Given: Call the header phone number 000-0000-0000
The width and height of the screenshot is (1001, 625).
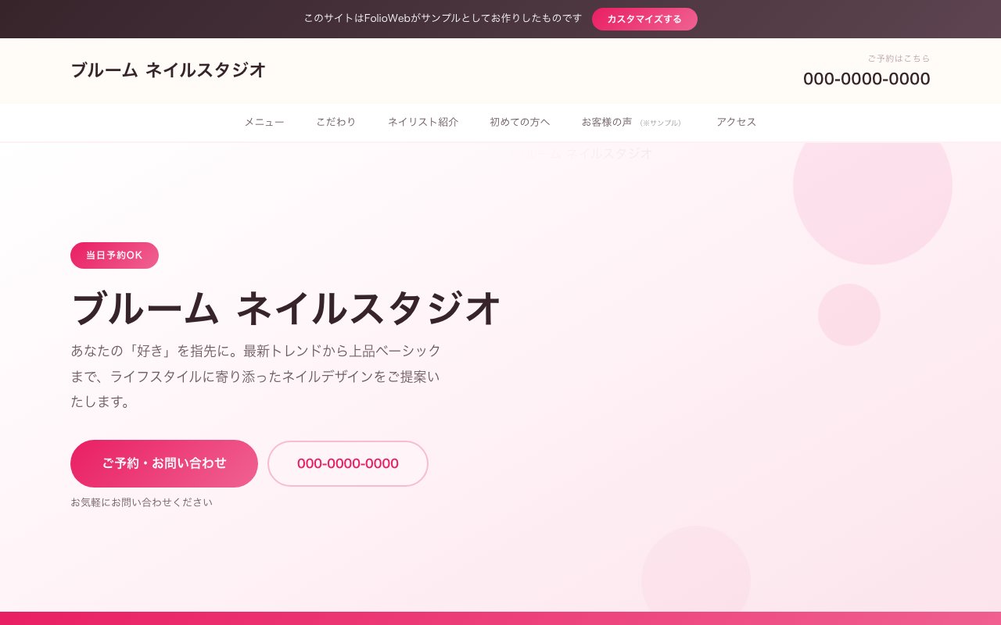Looking at the screenshot, I should pos(866,79).
